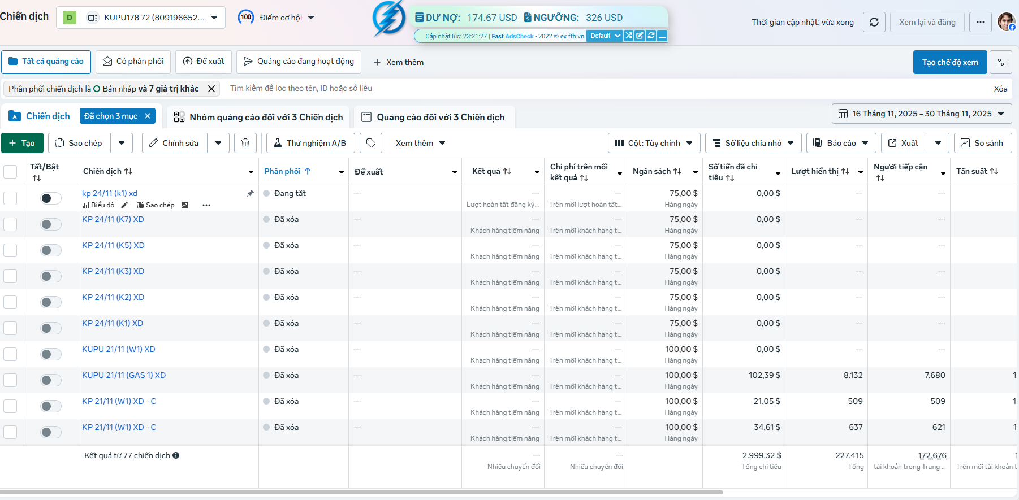Switch to the Quảng cáo đang hoạt động tab
The width and height of the screenshot is (1019, 500).
[299, 62]
